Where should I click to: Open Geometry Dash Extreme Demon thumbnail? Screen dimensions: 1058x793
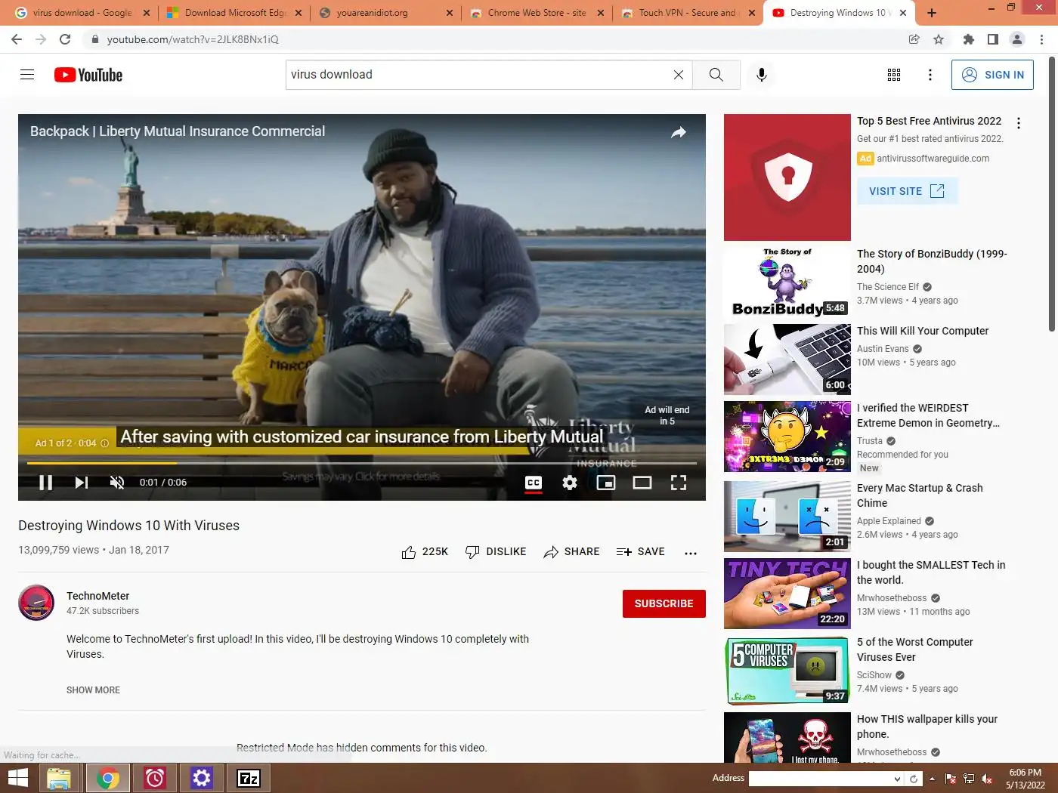tap(787, 437)
